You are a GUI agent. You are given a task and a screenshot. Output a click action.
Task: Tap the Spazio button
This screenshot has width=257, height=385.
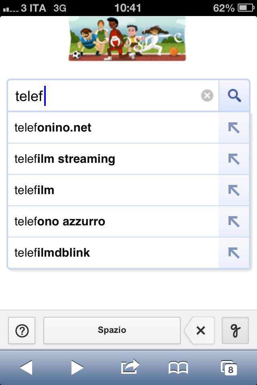pos(112,330)
